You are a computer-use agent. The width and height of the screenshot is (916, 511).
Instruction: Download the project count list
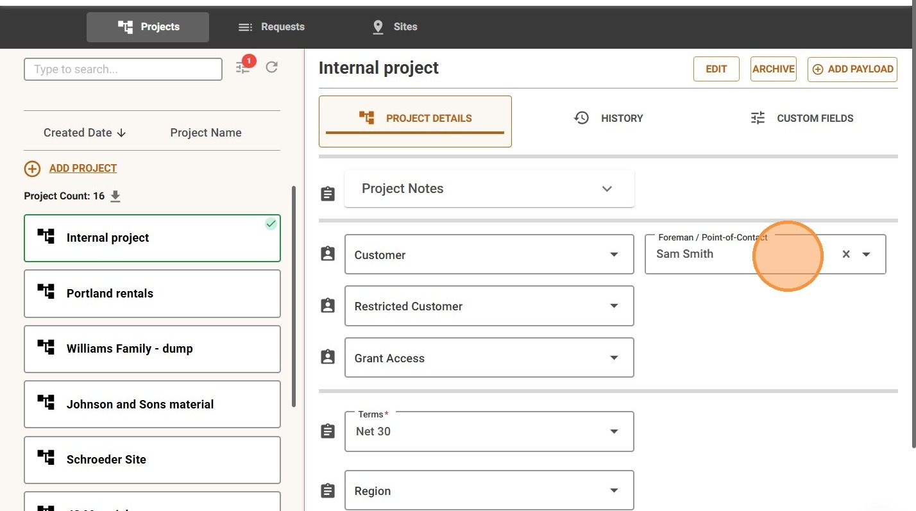(115, 196)
